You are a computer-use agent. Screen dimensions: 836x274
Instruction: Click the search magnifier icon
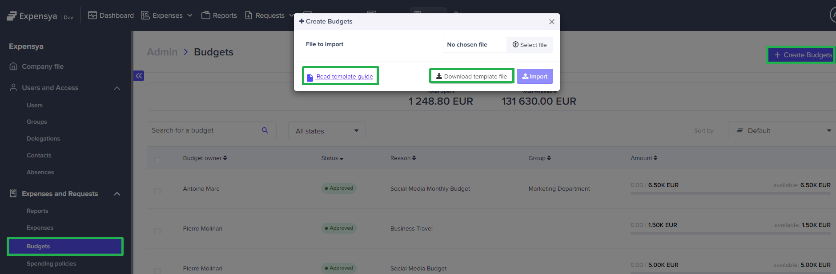point(265,130)
